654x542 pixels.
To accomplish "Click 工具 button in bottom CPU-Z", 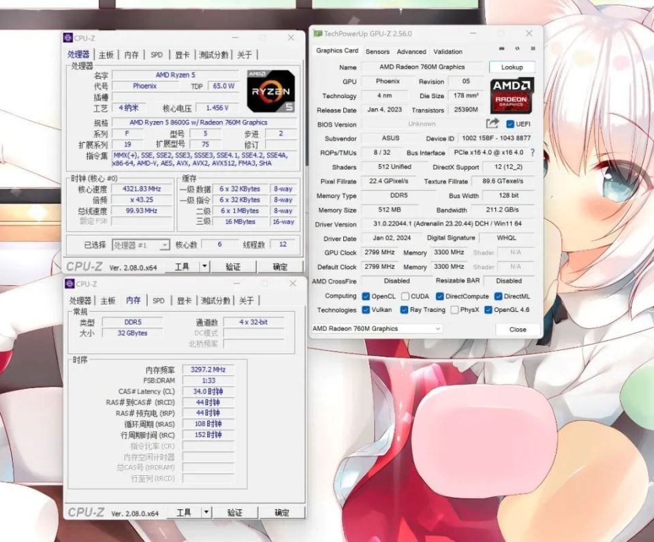I will tap(184, 512).
